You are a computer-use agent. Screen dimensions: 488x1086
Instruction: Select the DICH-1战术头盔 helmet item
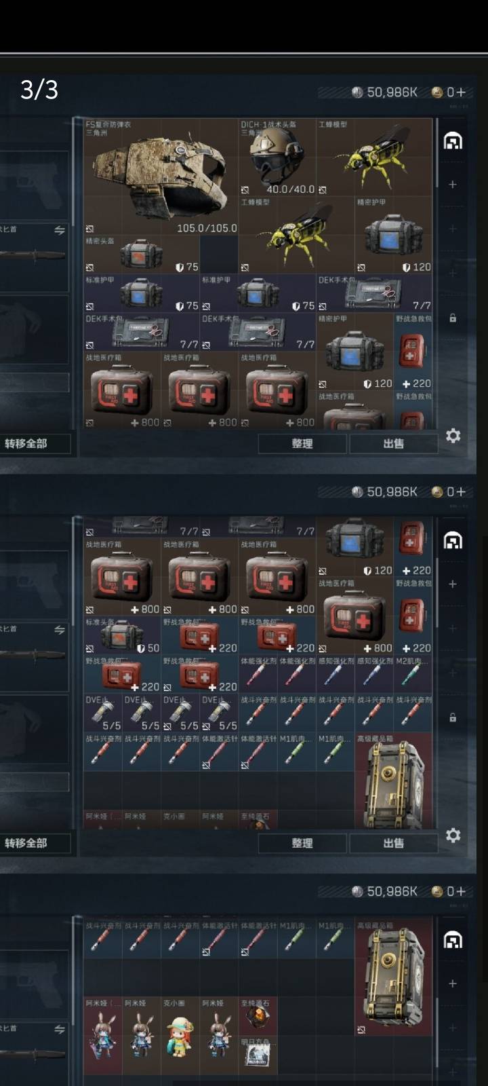click(277, 157)
